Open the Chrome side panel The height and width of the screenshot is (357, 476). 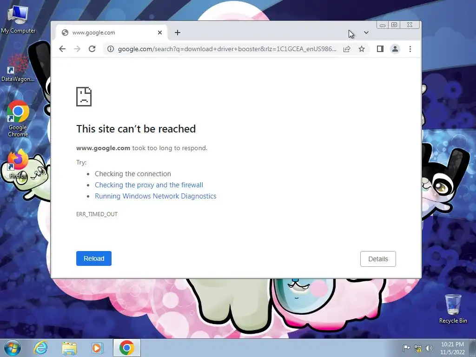(x=380, y=49)
